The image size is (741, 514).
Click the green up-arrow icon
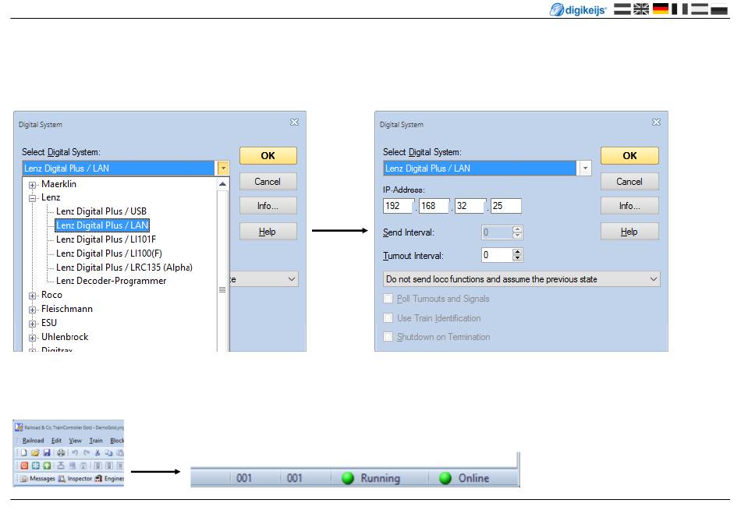47,466
